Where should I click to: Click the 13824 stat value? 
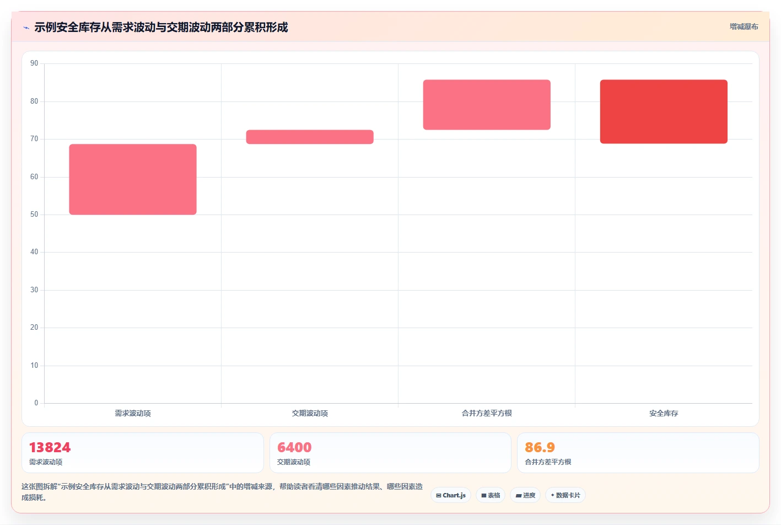(50, 447)
